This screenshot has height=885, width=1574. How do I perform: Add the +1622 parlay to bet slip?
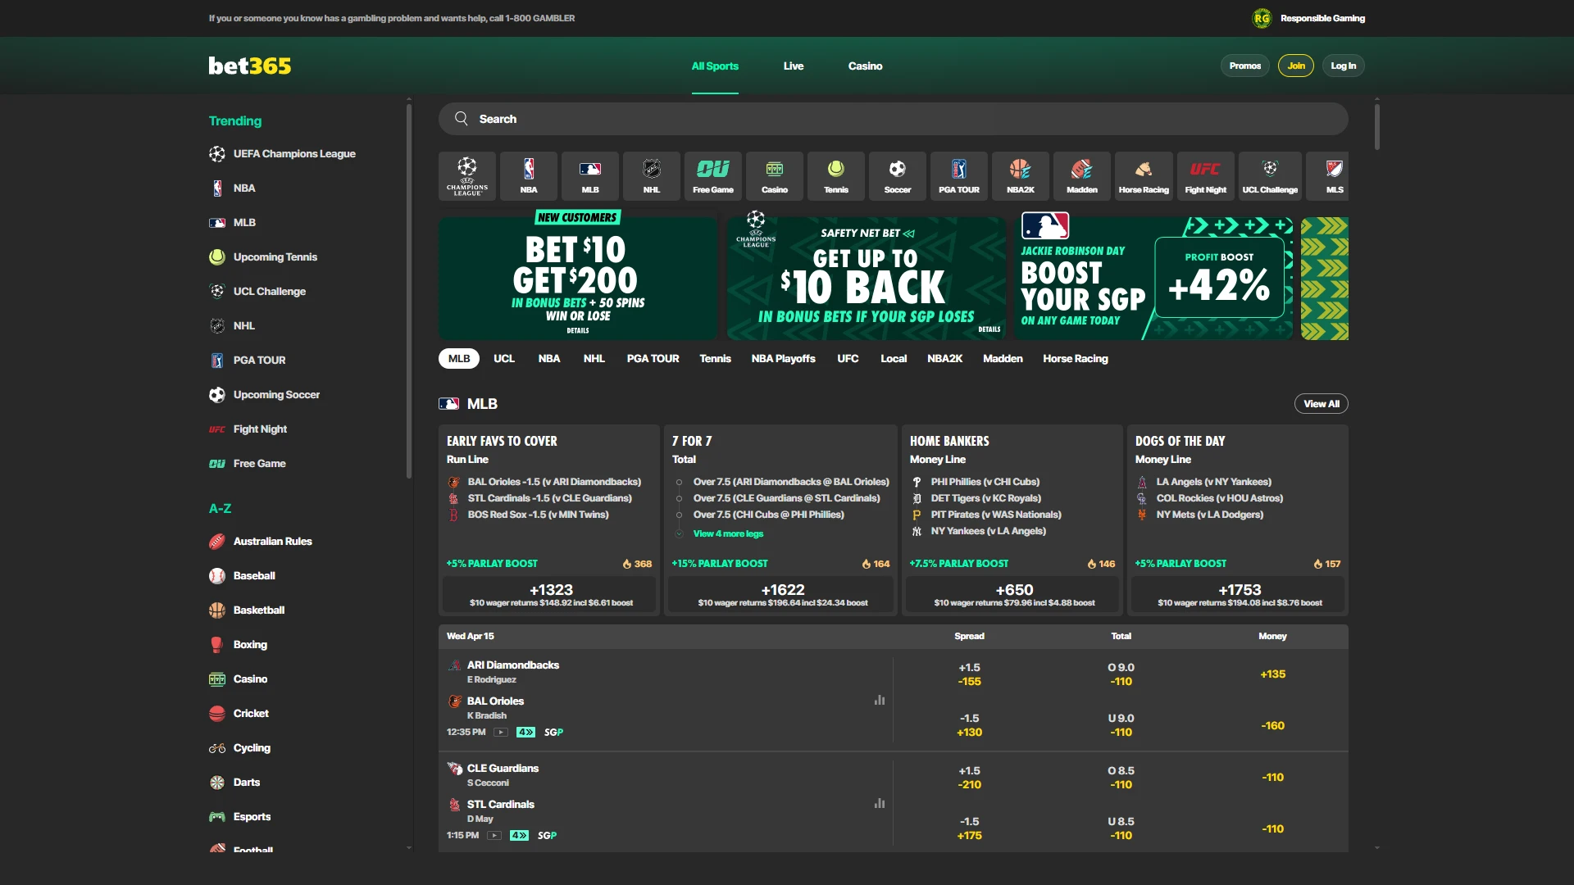point(783,595)
